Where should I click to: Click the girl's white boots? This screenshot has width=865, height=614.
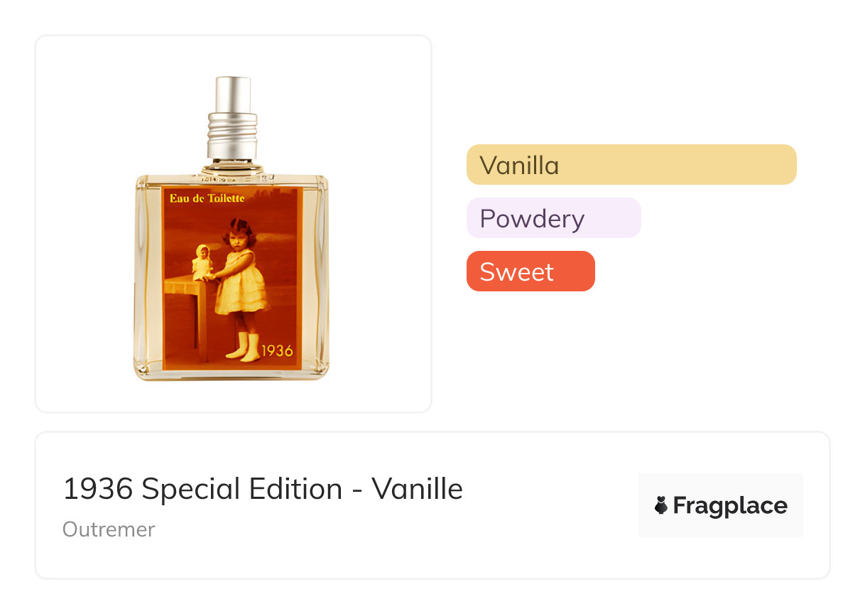pyautogui.click(x=243, y=348)
